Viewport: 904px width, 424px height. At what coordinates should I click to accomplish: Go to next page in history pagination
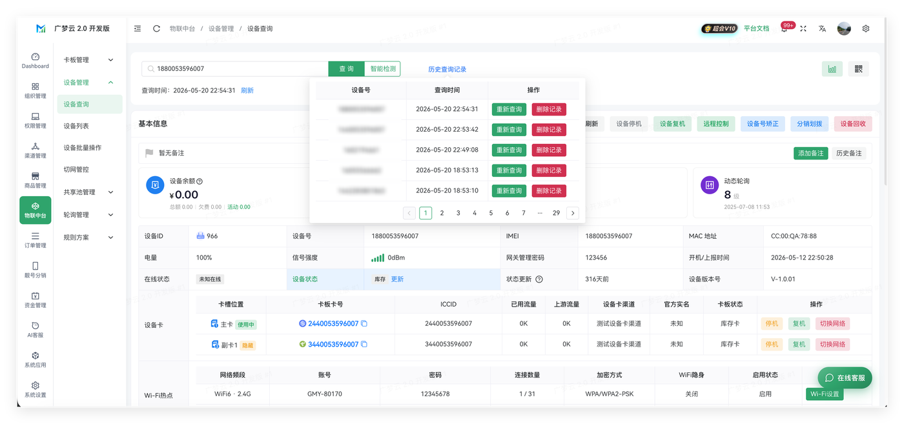(573, 213)
